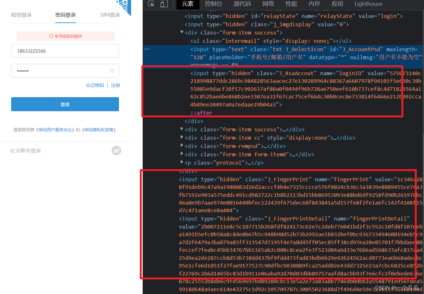424x294 pixels.
Task: Toggle the device toolbar icon in DevTools
Action: coord(164,4)
